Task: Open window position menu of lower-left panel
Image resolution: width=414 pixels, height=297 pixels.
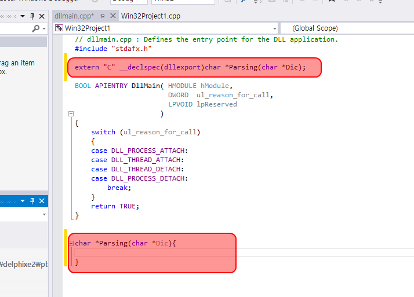Action: pos(23,201)
